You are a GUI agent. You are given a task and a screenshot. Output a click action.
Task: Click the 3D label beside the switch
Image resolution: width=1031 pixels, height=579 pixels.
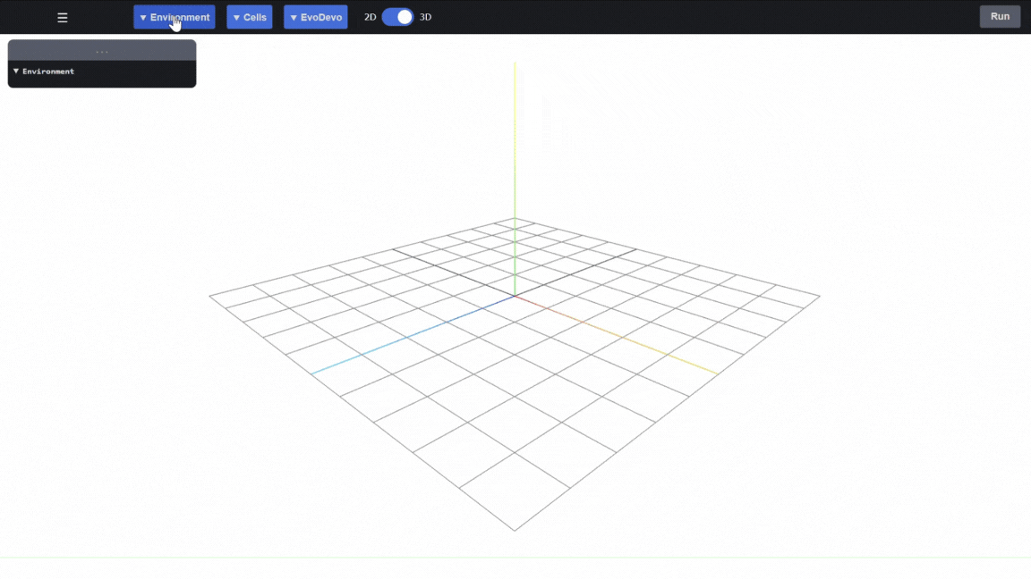pyautogui.click(x=426, y=17)
